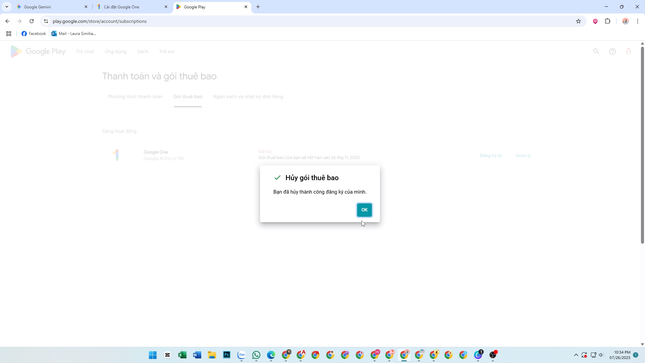Open the apps grid in the bookmarks bar
The height and width of the screenshot is (363, 645).
tap(9, 34)
